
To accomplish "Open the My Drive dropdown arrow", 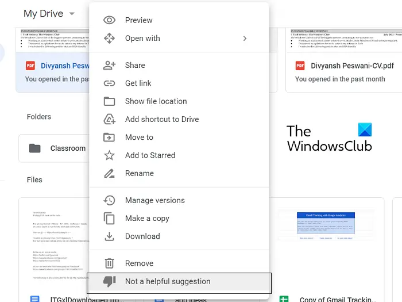I will pos(72,13).
